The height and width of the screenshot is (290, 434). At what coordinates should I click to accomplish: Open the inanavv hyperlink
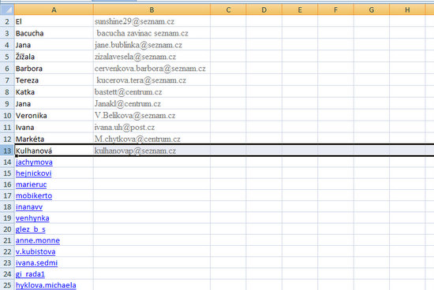pos(29,206)
